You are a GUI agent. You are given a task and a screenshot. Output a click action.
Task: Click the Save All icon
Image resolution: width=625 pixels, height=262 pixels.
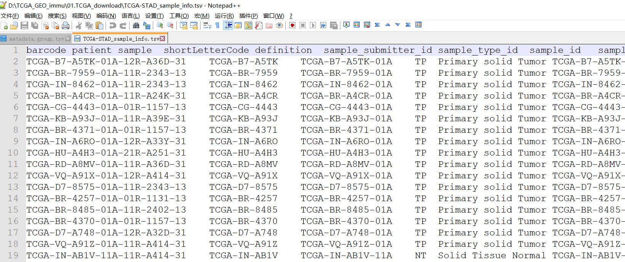(35, 25)
